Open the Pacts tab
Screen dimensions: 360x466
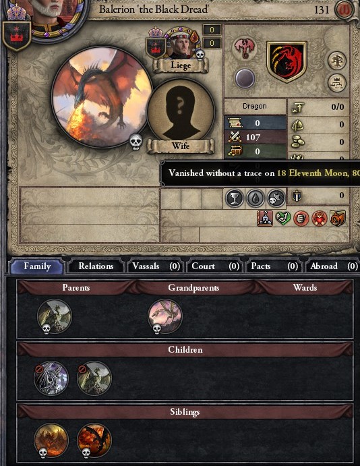point(274,266)
